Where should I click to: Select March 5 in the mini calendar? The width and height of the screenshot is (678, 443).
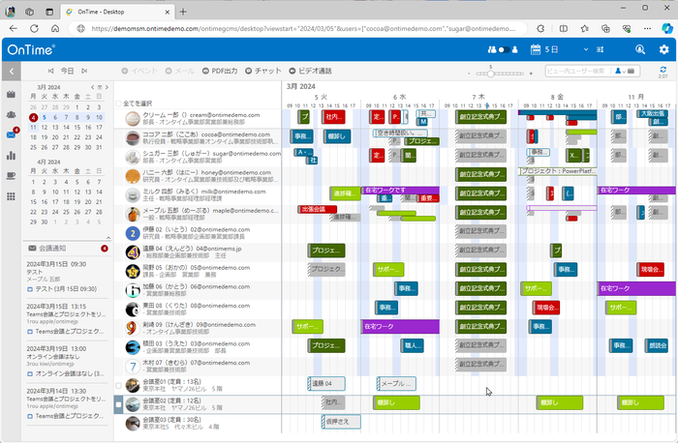pos(45,117)
